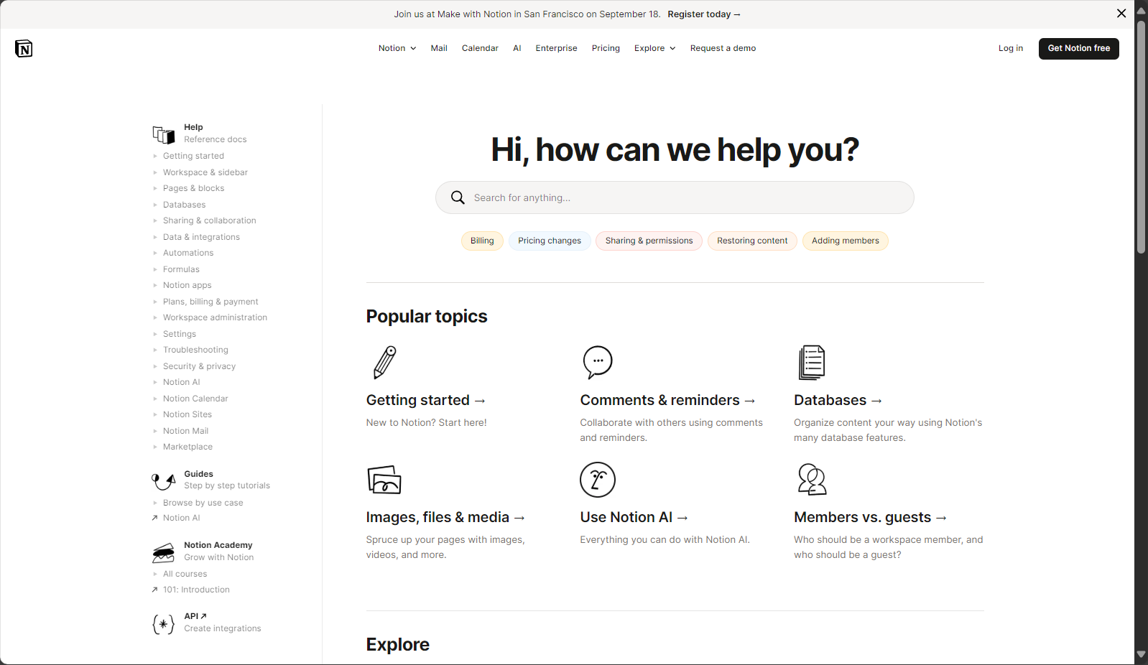Click the vertical scrollbar thumb
The height and width of the screenshot is (665, 1148).
1141,136
